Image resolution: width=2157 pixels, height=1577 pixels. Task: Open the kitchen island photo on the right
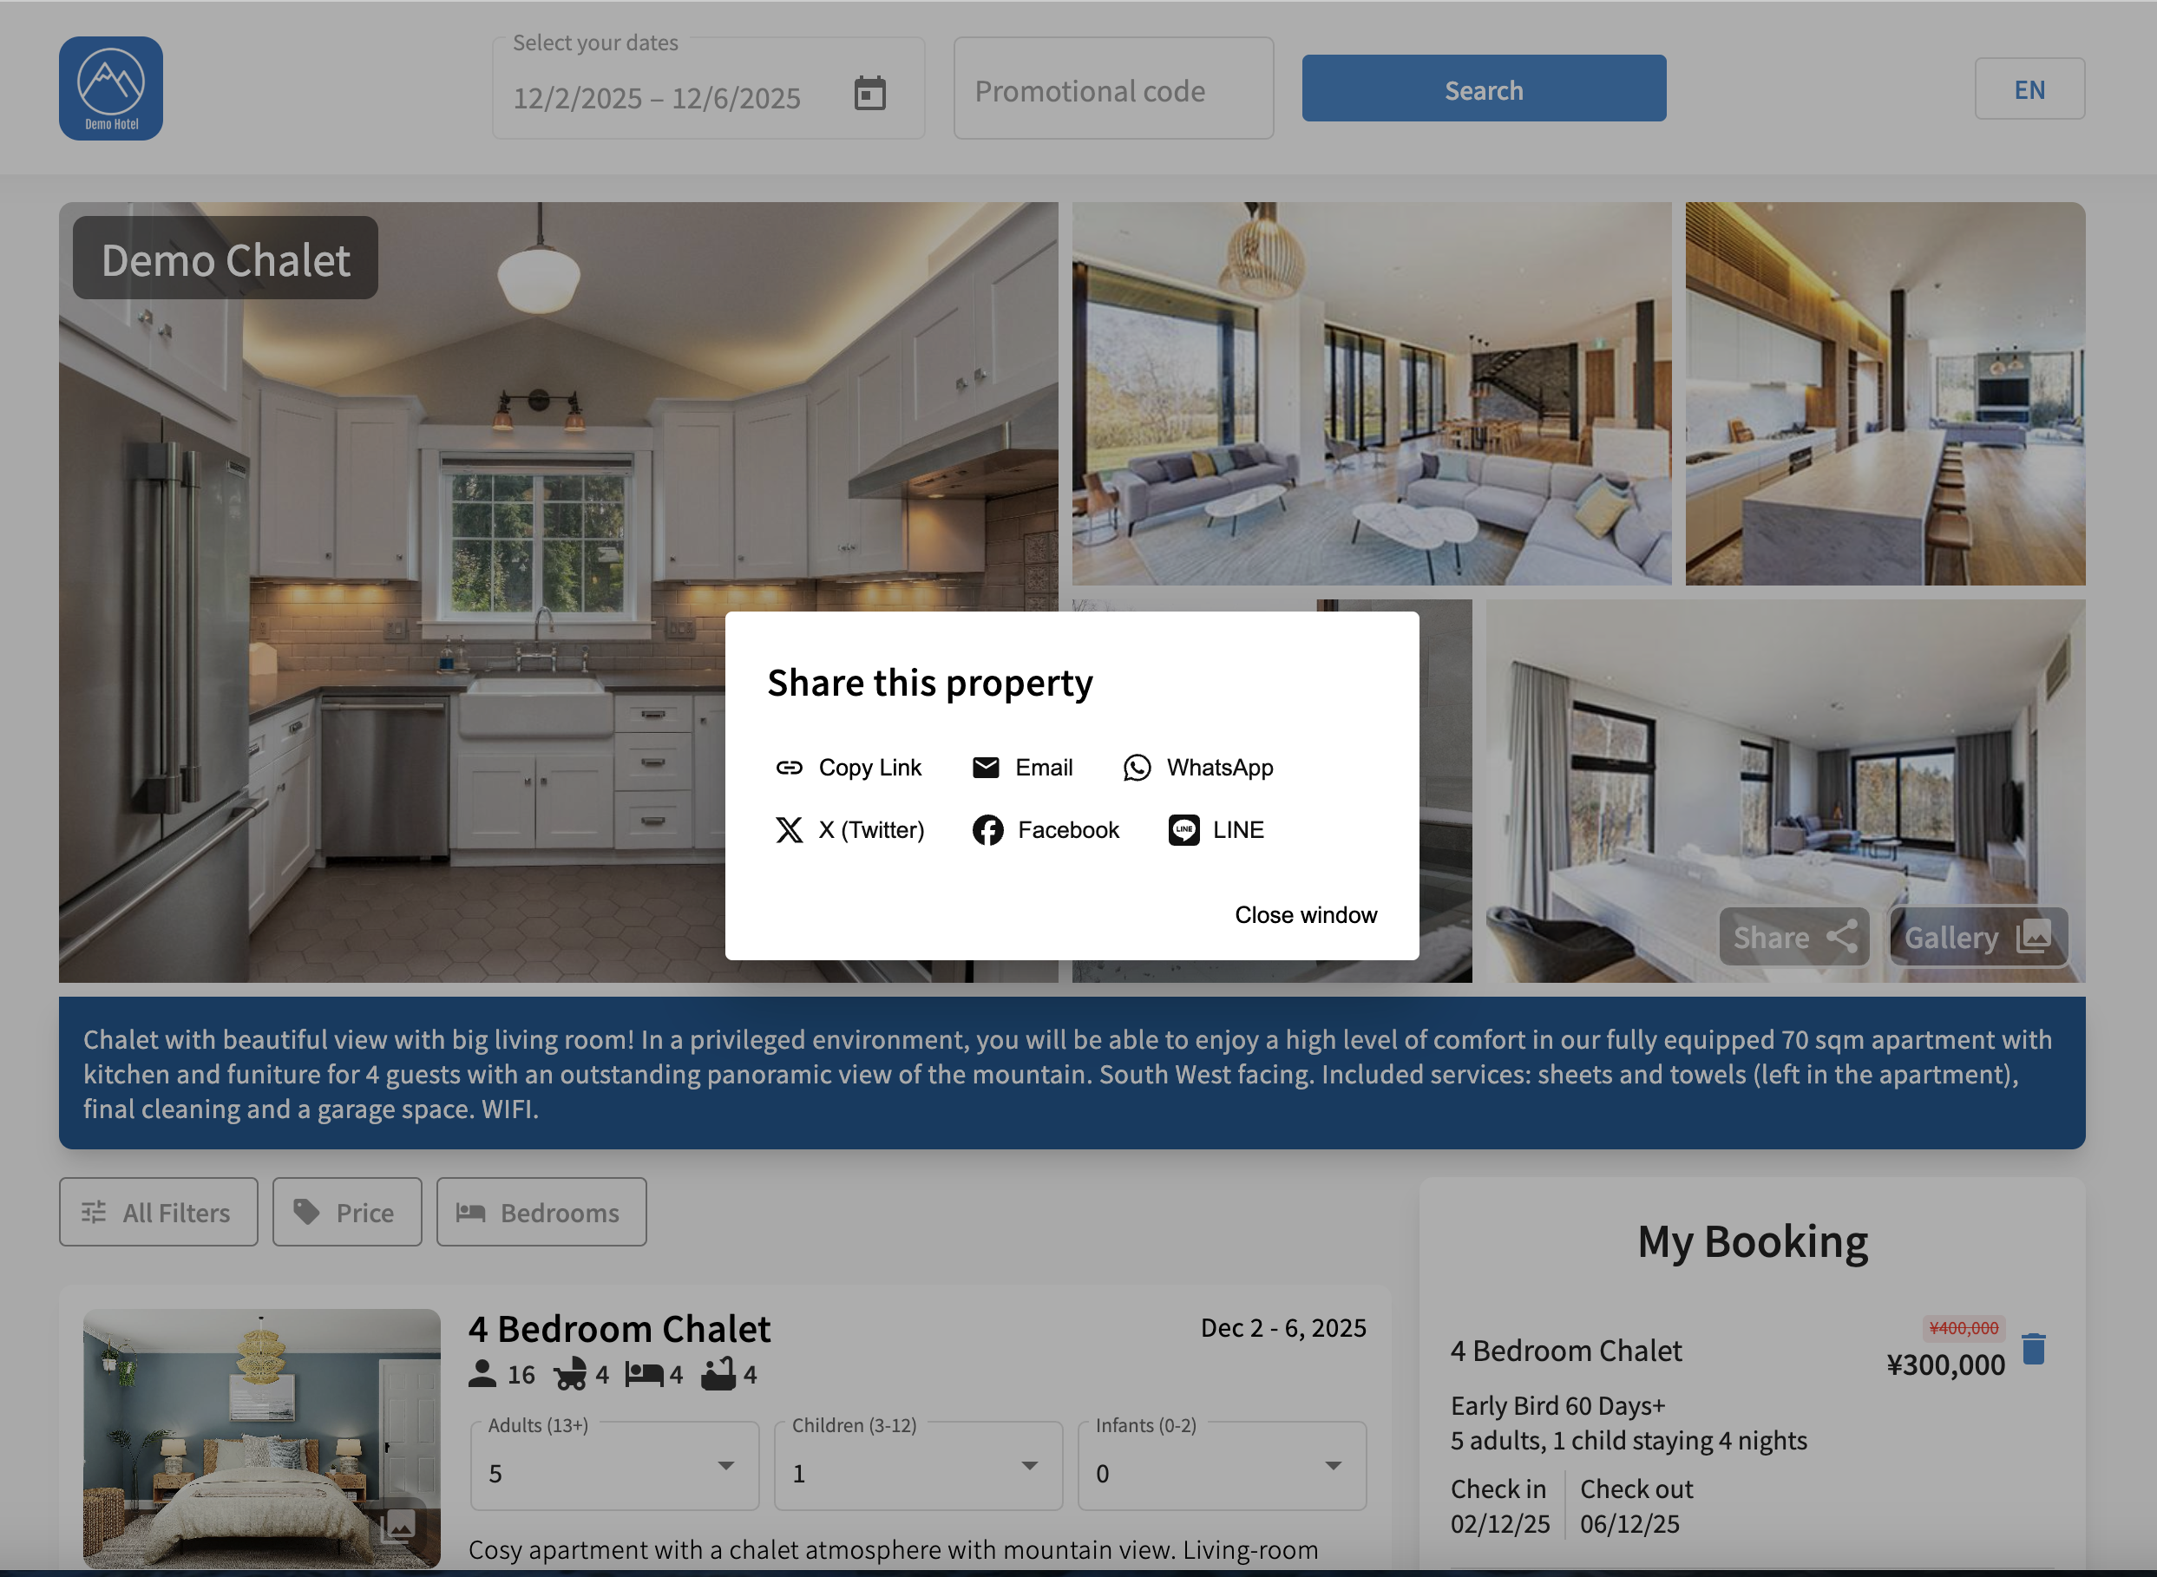point(1885,393)
